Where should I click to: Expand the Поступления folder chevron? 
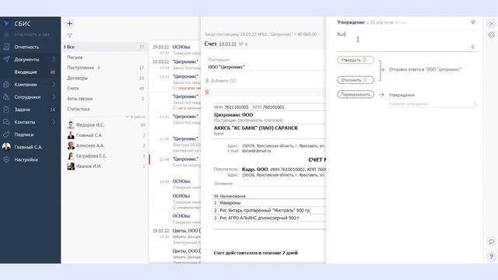[99, 68]
